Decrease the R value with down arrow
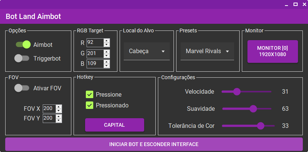 pos(107,45)
